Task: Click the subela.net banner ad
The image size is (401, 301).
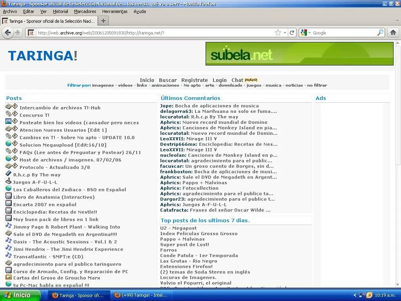Action: (x=300, y=54)
